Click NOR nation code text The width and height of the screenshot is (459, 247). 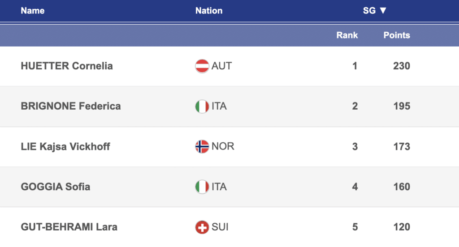coord(223,147)
